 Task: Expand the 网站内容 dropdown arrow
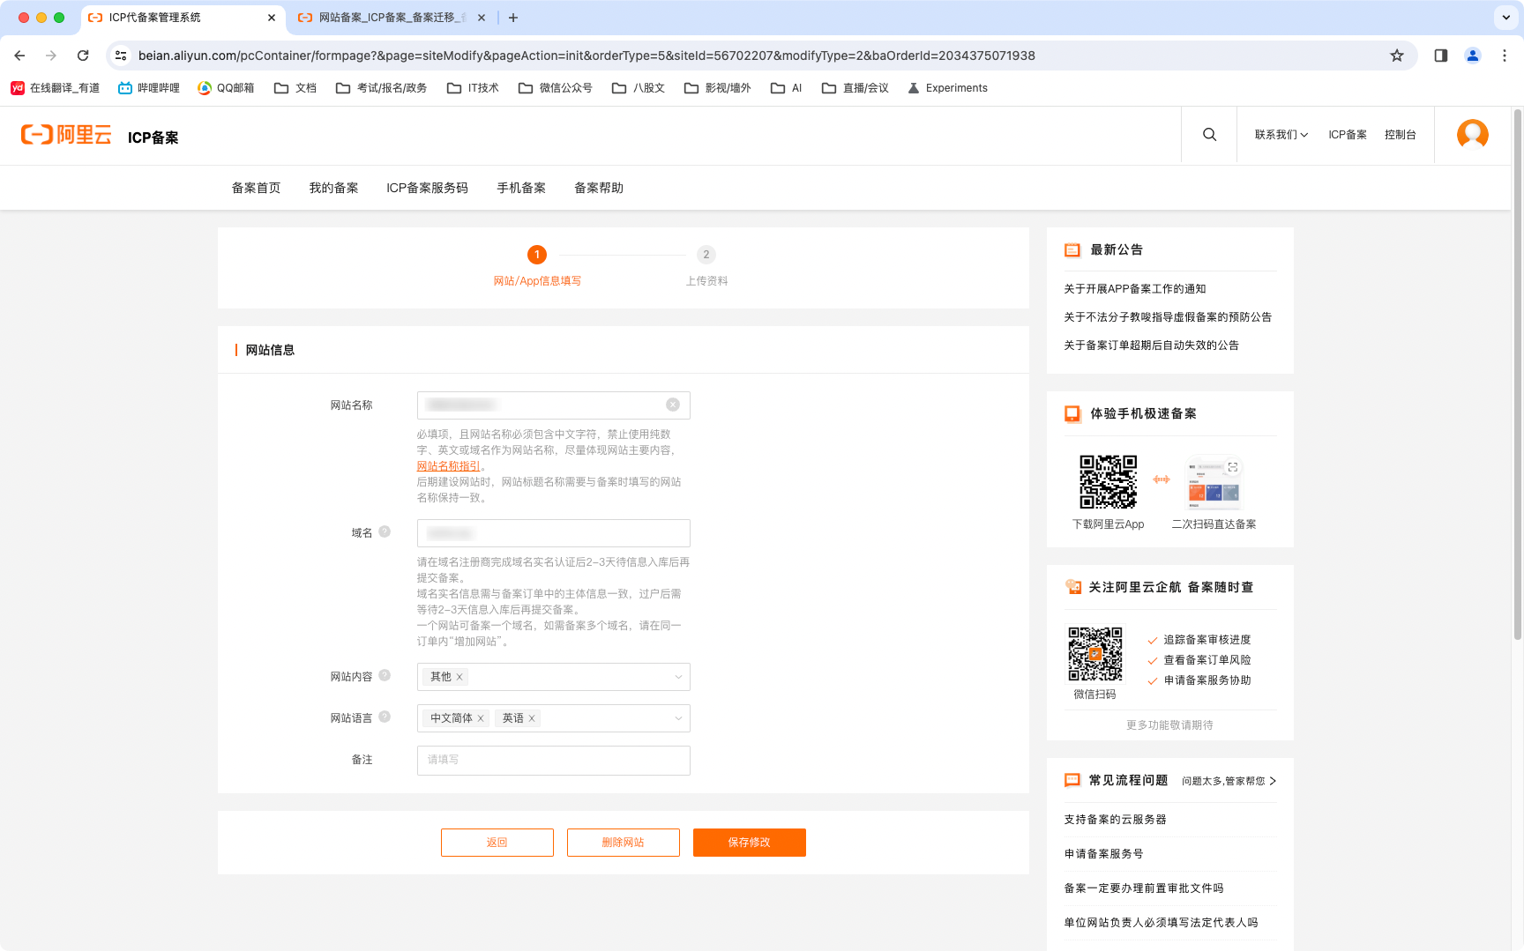click(678, 677)
